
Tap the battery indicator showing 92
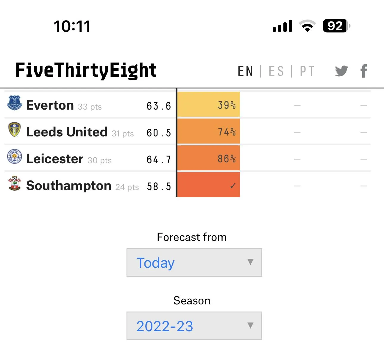[336, 26]
